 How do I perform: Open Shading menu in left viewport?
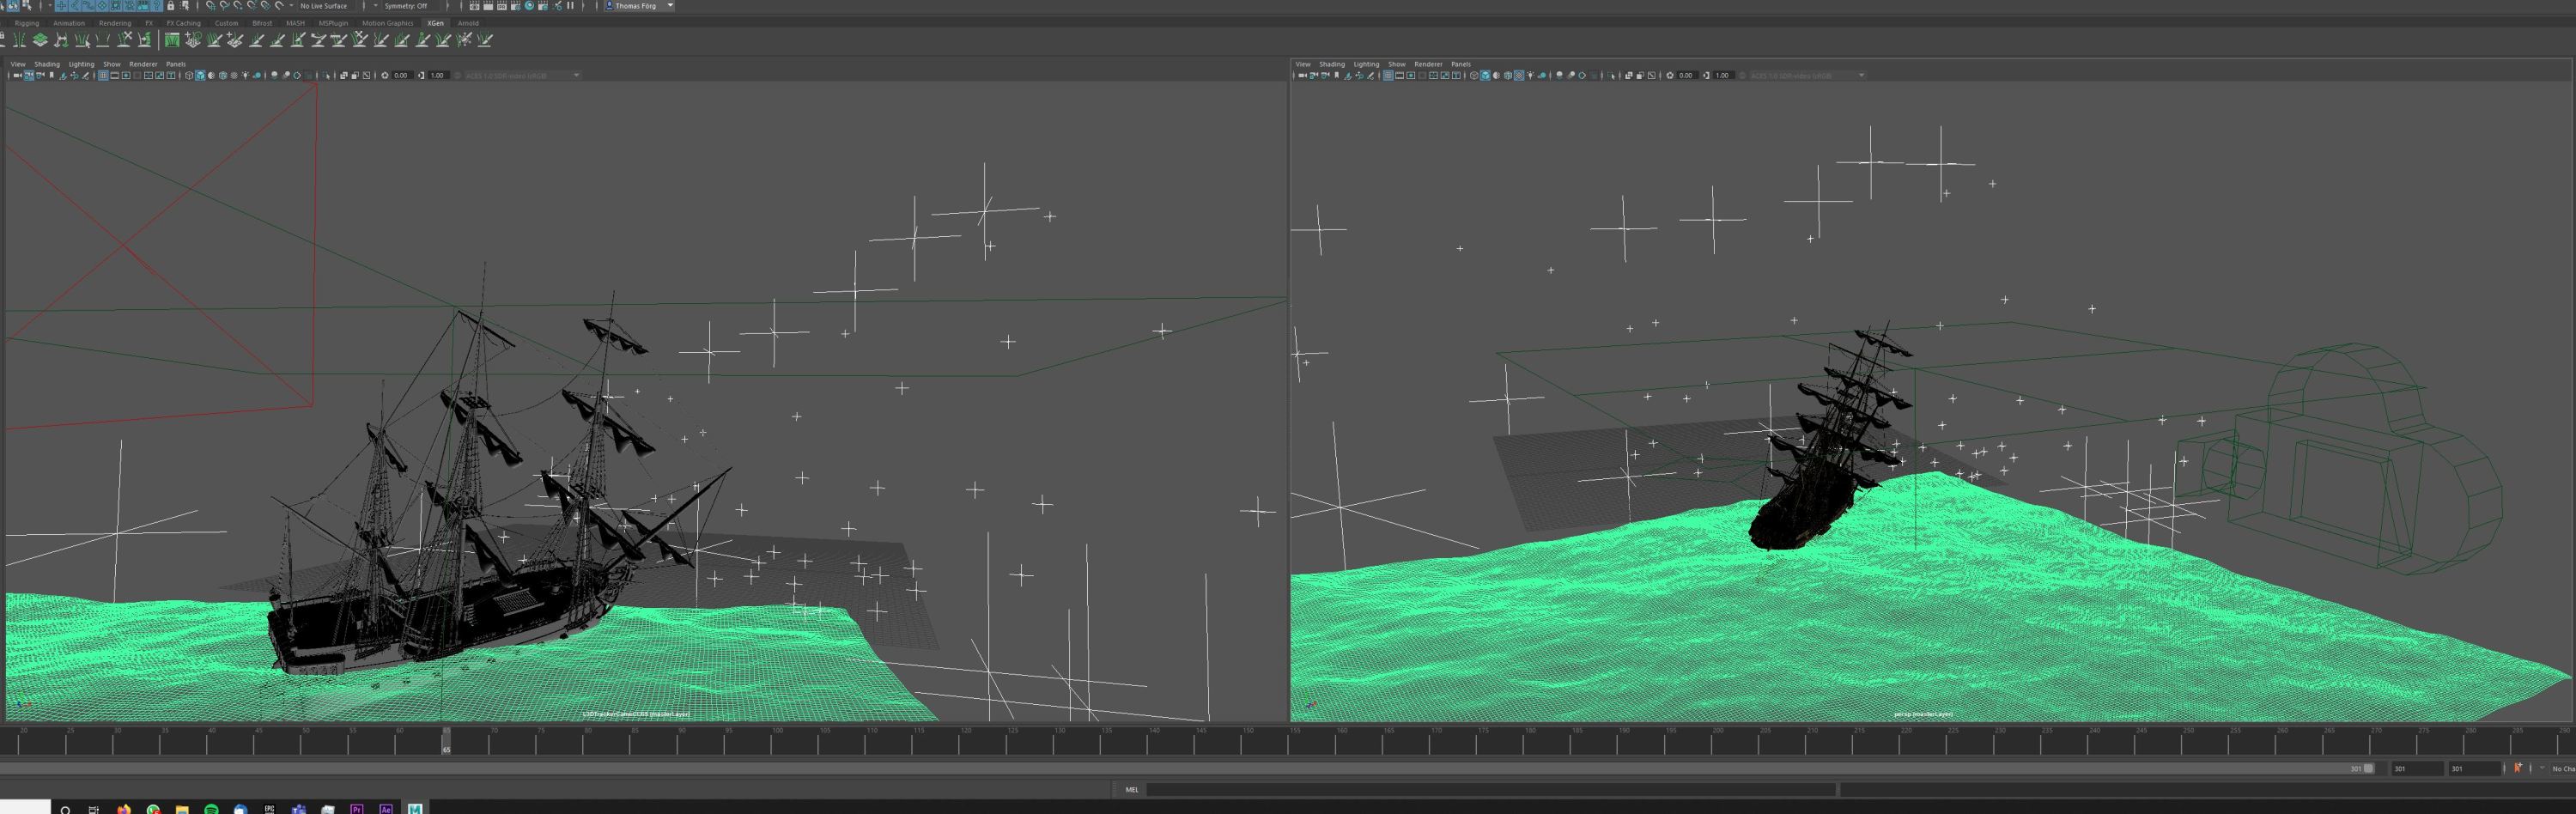click(47, 64)
